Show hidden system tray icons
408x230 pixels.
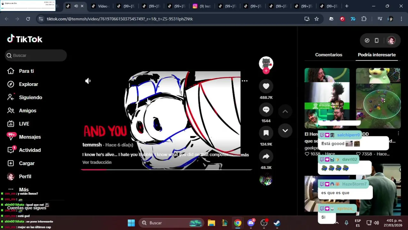point(337,223)
